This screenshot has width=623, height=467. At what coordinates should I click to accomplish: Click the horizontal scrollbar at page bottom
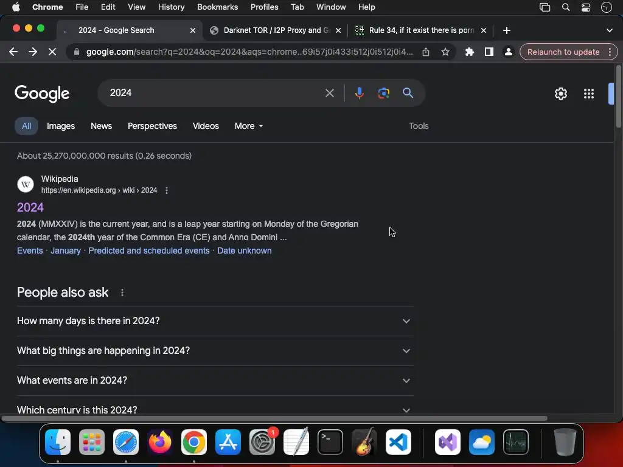(274, 418)
